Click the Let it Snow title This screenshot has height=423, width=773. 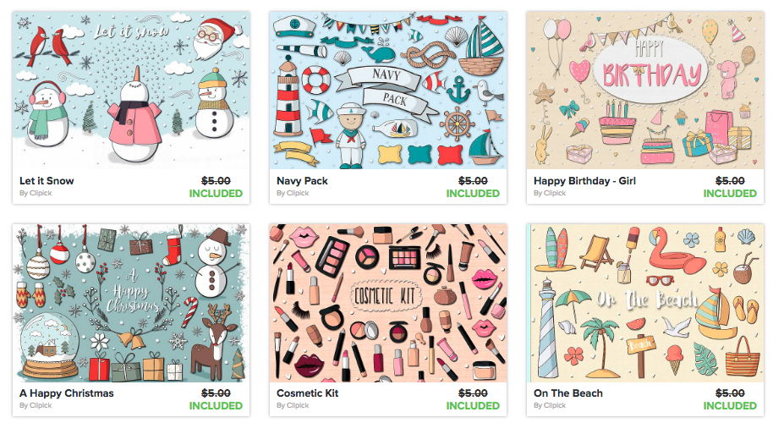(x=47, y=181)
